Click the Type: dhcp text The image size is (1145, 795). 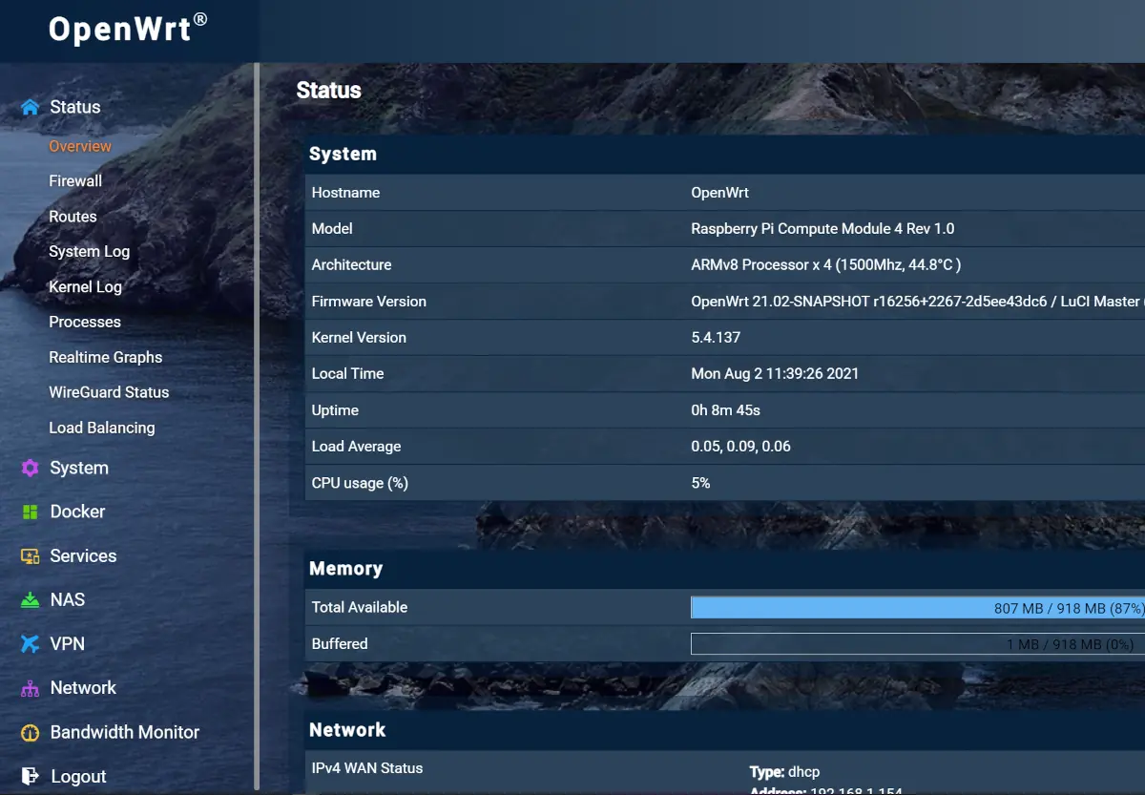(784, 772)
